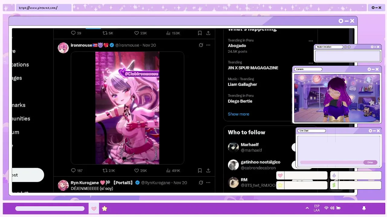Click ironmouse verified badge
Image resolution: width=387 pixels, height=217 pixels.
coord(112,45)
